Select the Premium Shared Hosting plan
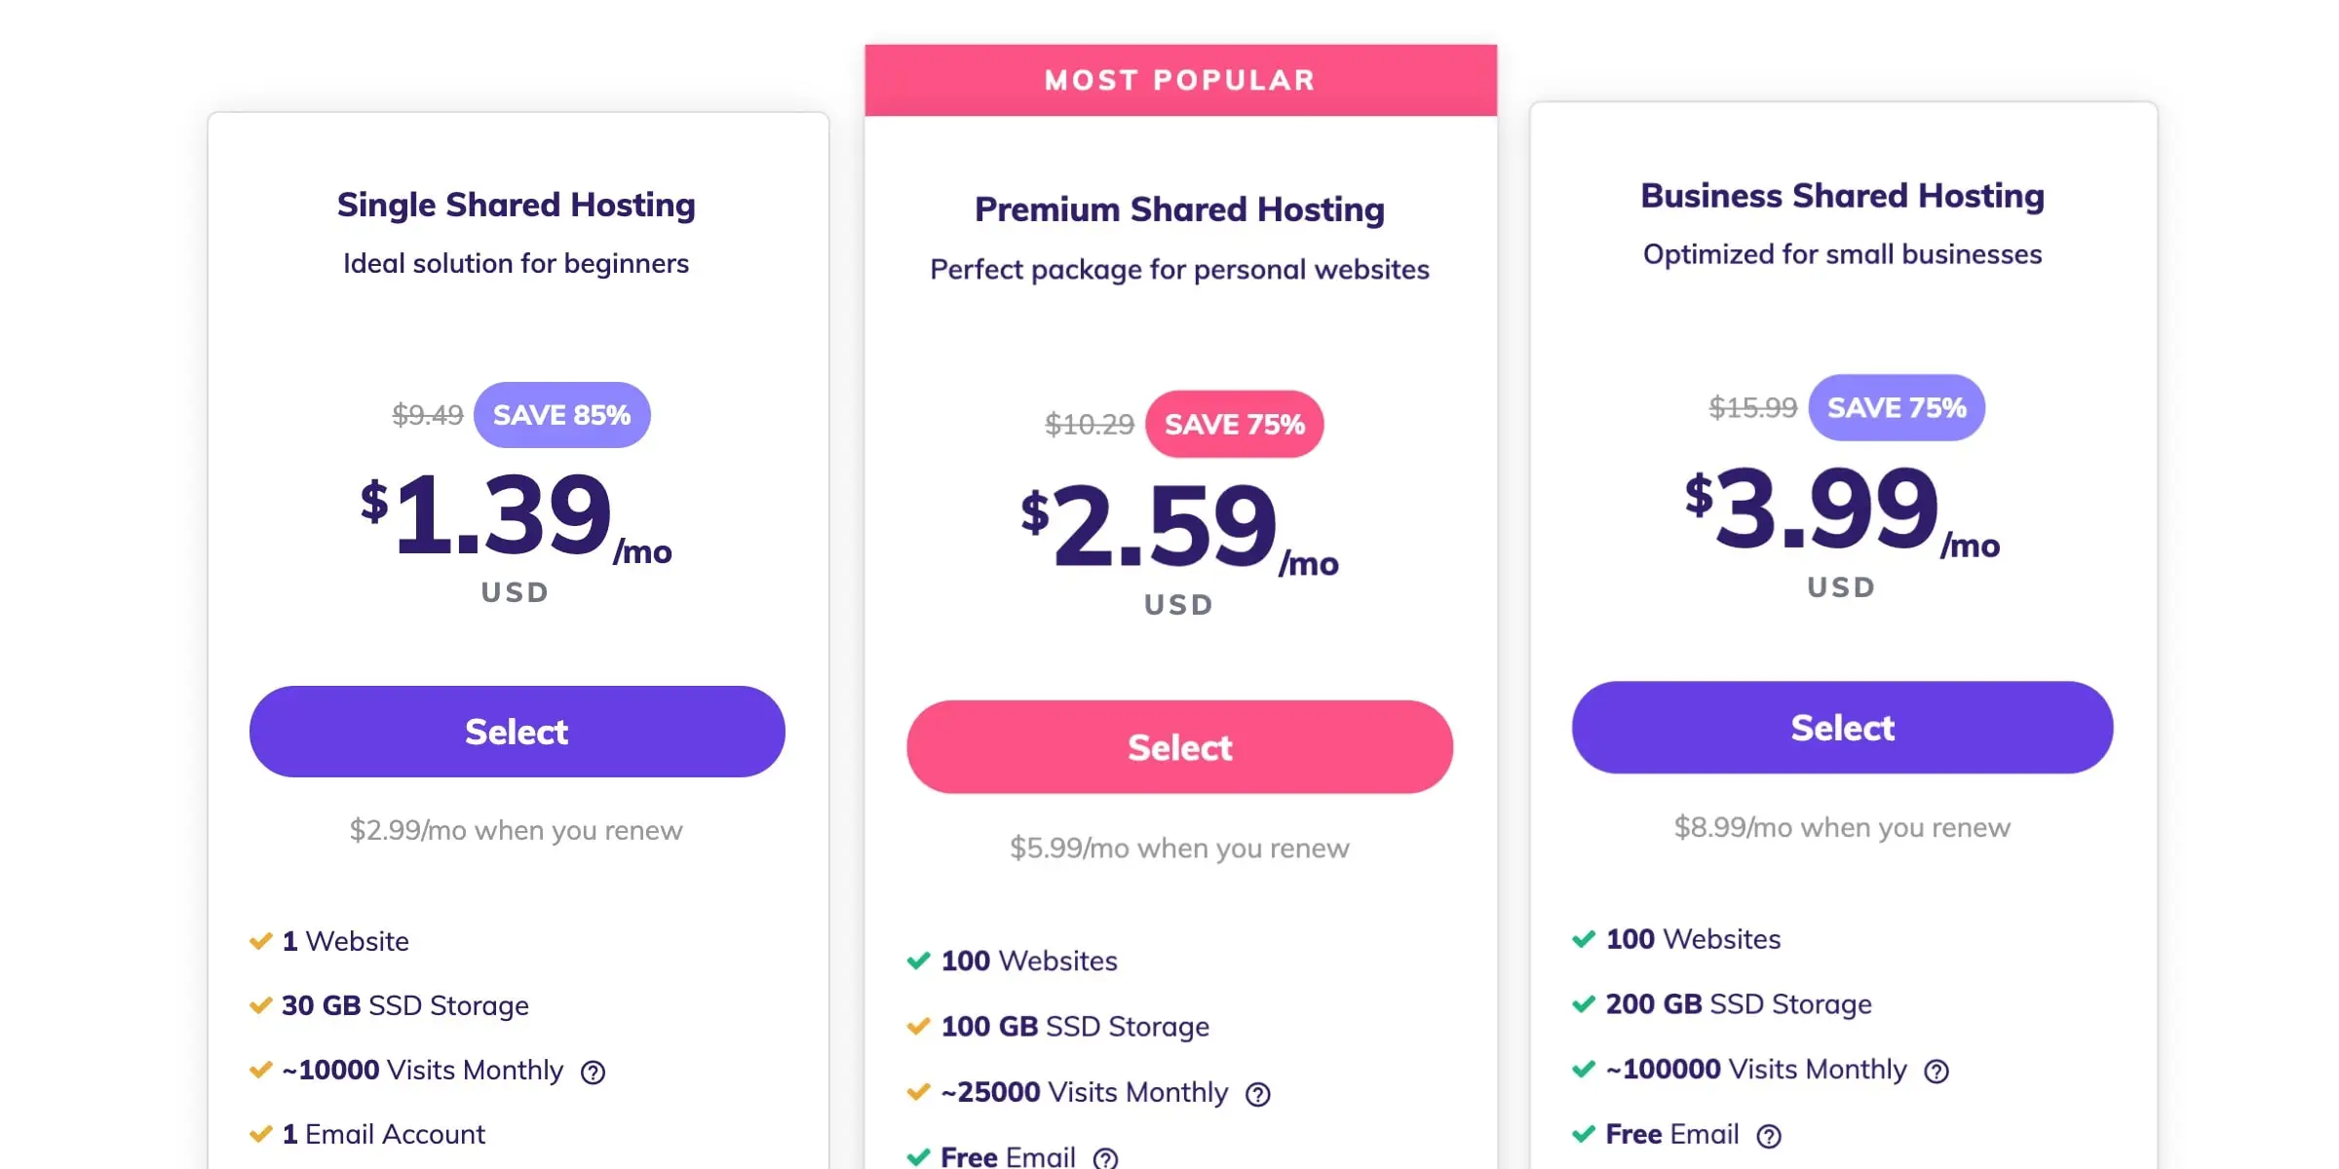The width and height of the screenshot is (2339, 1169). pos(1179,747)
